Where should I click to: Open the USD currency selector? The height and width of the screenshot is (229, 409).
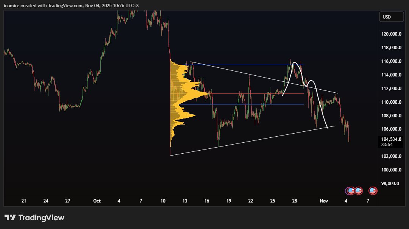point(391,17)
